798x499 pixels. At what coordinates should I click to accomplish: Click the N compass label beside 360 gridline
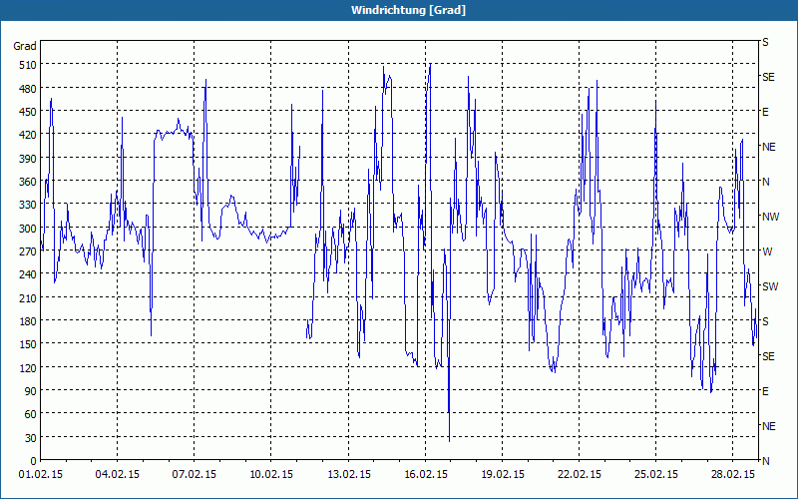pos(765,182)
